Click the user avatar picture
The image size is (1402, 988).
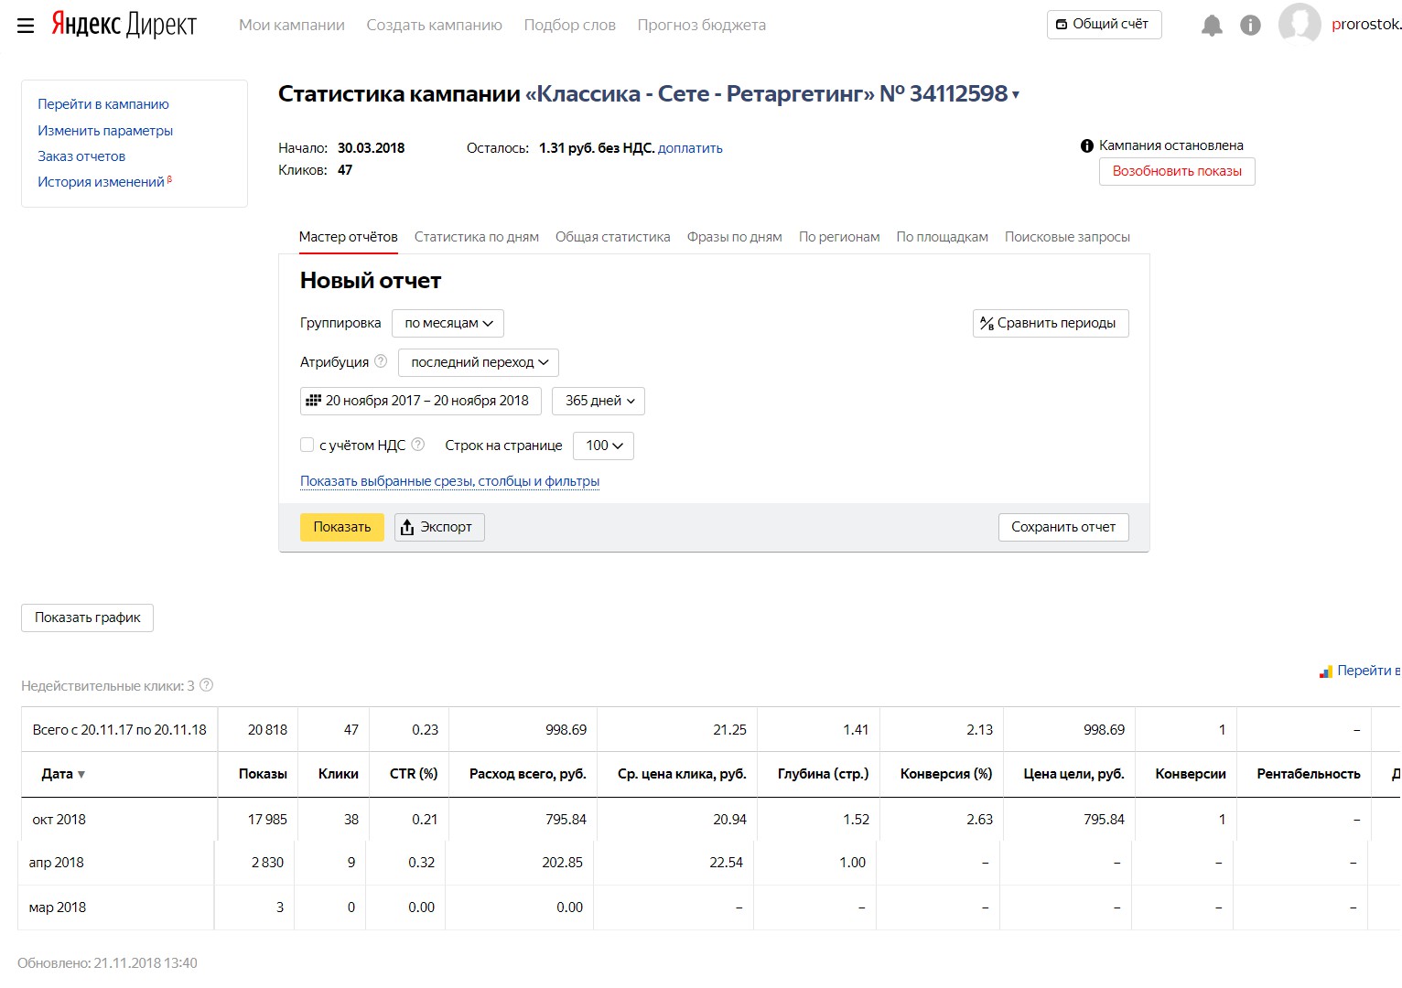click(x=1300, y=24)
